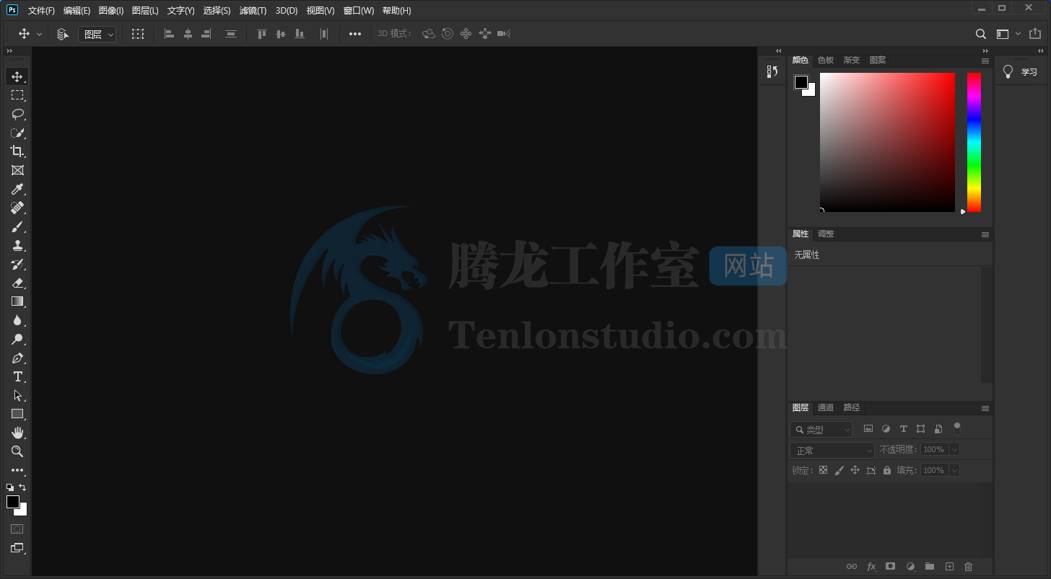Click the foreground color swatch in toolbox

coord(12,501)
